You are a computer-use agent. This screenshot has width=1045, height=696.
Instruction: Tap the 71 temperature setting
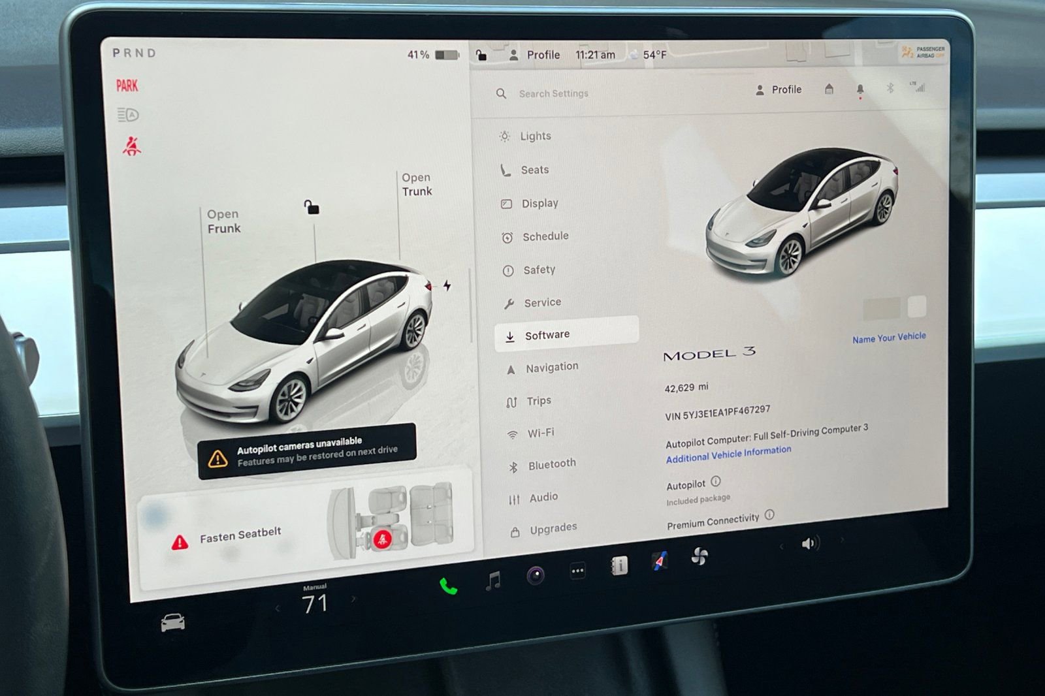(315, 603)
